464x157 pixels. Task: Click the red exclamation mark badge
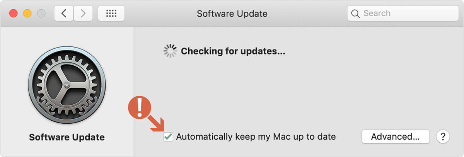(139, 107)
